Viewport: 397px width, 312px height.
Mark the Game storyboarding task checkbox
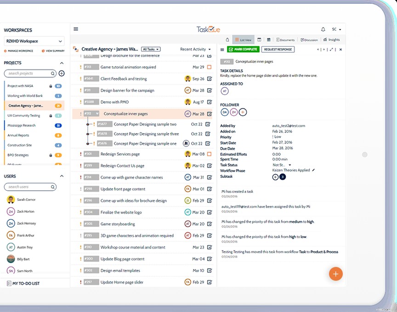pyautogui.click(x=210, y=224)
